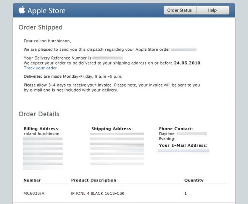Click the Dear roland hutchinson greeting

point(47,41)
